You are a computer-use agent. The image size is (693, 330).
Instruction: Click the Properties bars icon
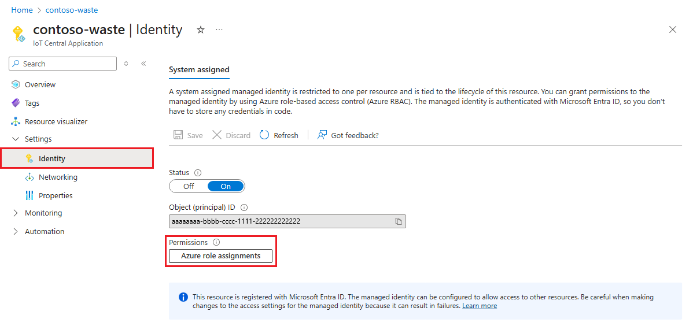click(x=30, y=195)
